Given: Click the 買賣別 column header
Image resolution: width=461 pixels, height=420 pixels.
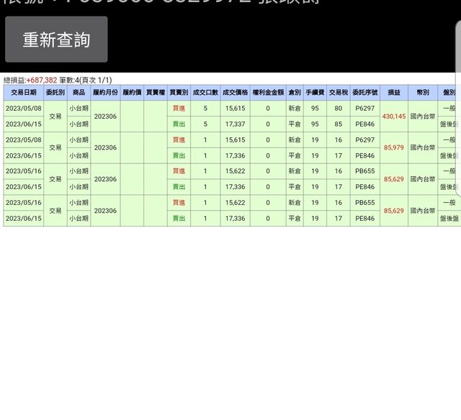Looking at the screenshot, I should pyautogui.click(x=179, y=93).
